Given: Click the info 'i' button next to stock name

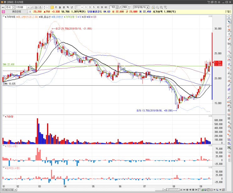Looking at the screenshot, I should tap(30, 12).
